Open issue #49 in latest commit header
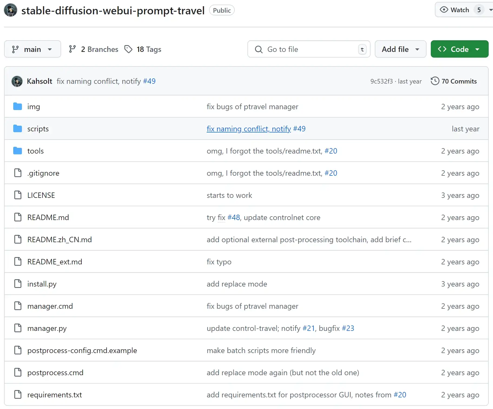The height and width of the screenshot is (409, 493). click(x=149, y=81)
